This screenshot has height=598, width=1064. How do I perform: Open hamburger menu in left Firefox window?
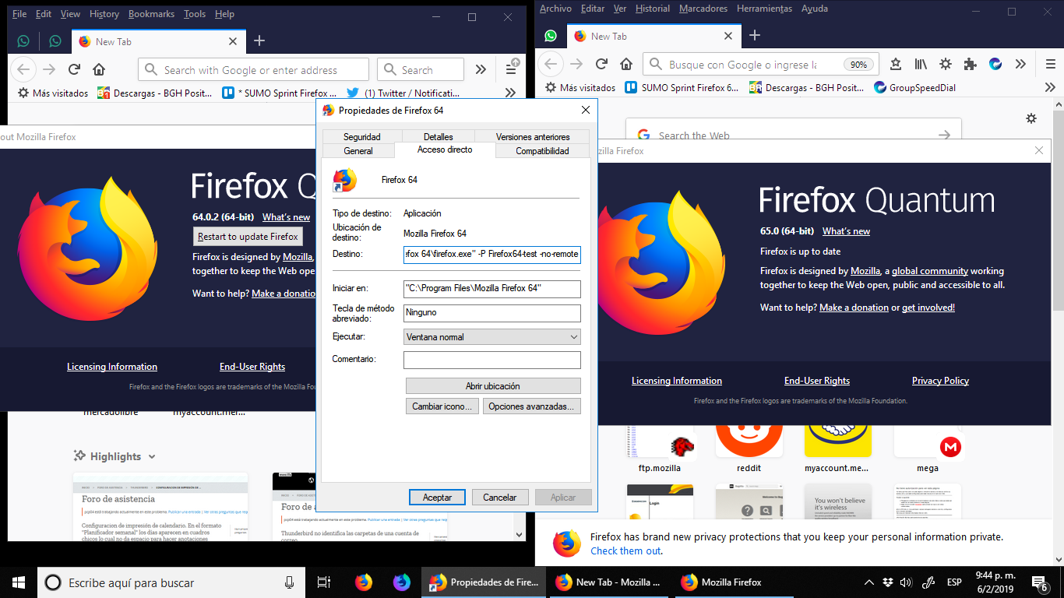pos(511,69)
